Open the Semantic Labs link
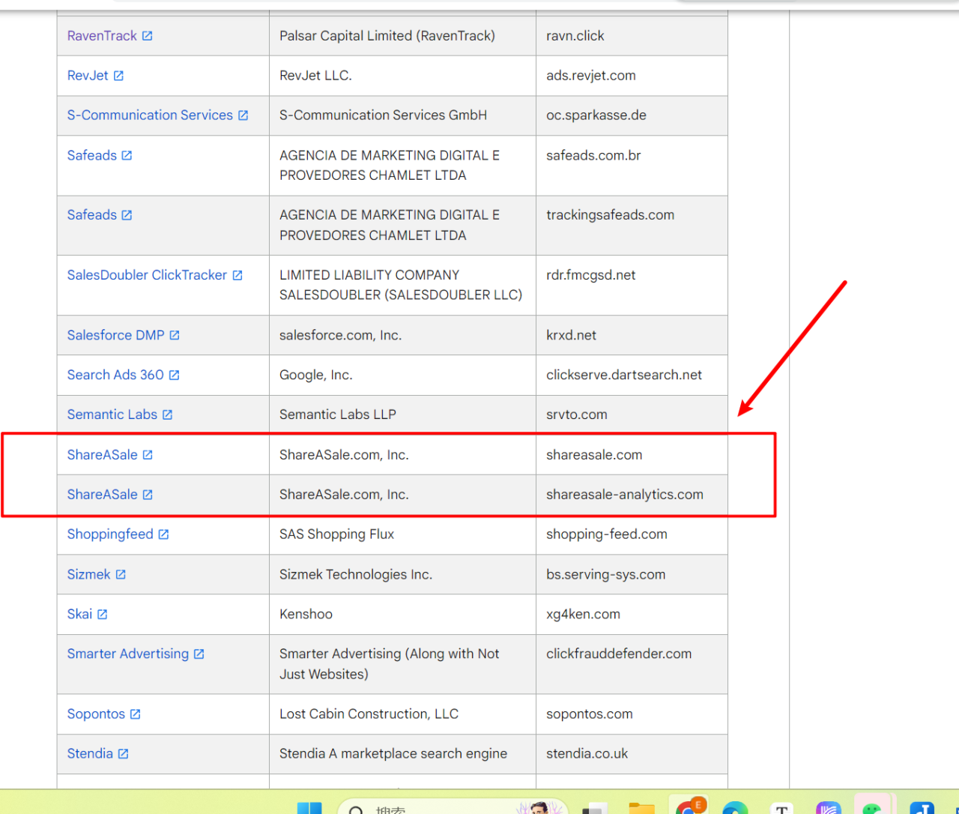Viewport: 959px width, 814px height. click(112, 414)
